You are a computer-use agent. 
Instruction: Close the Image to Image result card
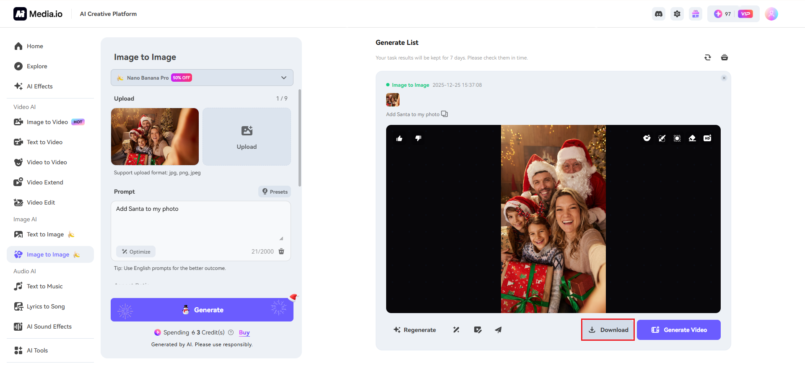724,78
